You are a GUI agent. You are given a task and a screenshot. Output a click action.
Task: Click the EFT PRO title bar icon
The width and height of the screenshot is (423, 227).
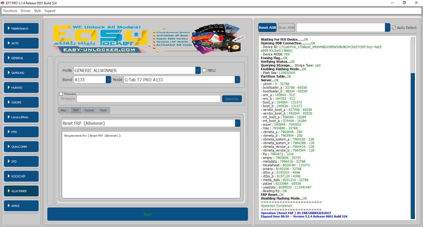(3, 3)
